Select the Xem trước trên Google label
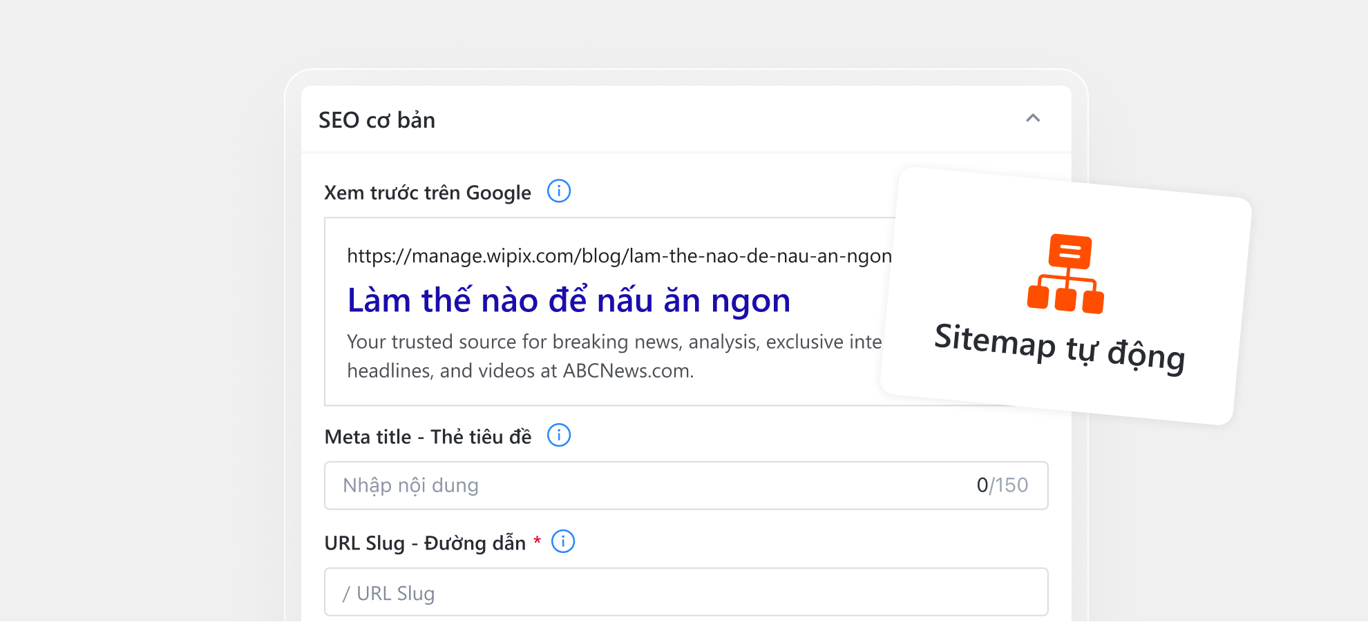 [x=428, y=193]
